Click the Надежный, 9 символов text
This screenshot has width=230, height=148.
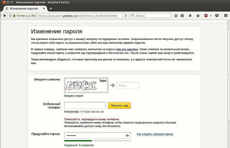[79, 145]
